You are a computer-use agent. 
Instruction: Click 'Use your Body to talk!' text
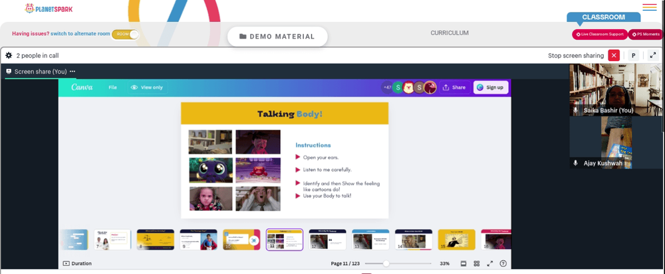coord(327,196)
